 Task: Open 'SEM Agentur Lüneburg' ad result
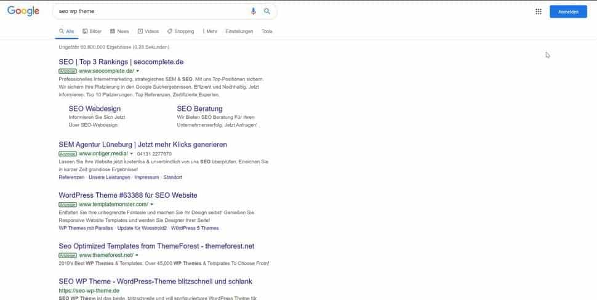coord(143,145)
